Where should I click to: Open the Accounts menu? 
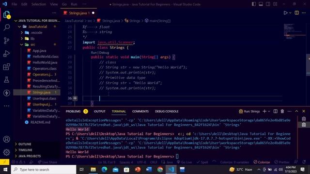point(6,139)
